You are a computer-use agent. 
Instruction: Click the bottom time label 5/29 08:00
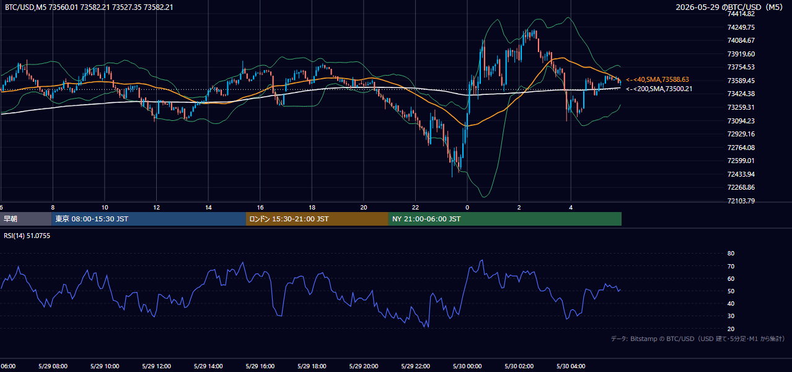coord(53,366)
